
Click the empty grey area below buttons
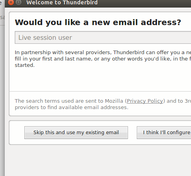click(x=98, y=160)
